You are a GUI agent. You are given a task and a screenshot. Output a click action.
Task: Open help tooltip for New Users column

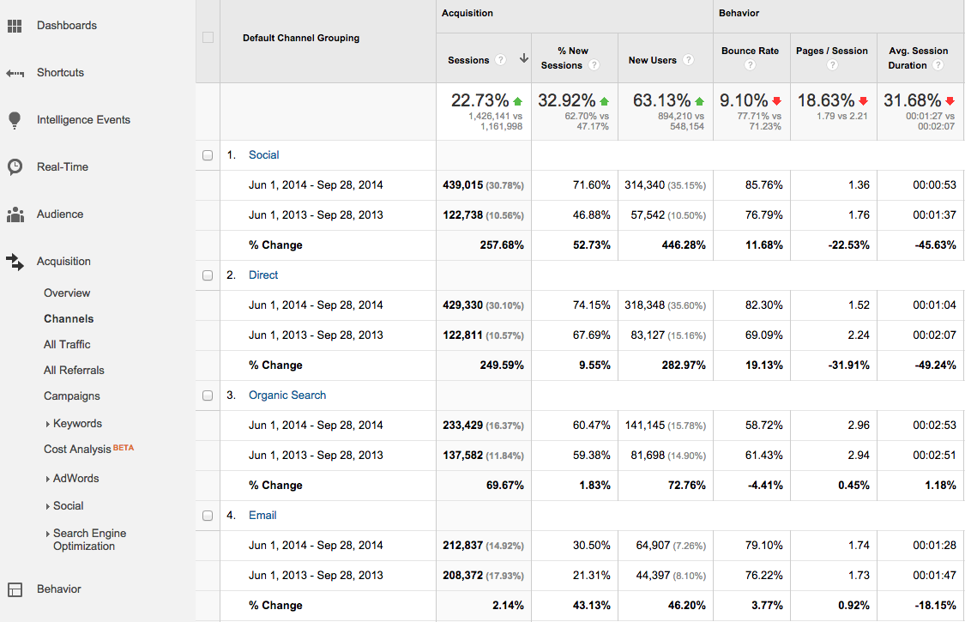(x=687, y=60)
